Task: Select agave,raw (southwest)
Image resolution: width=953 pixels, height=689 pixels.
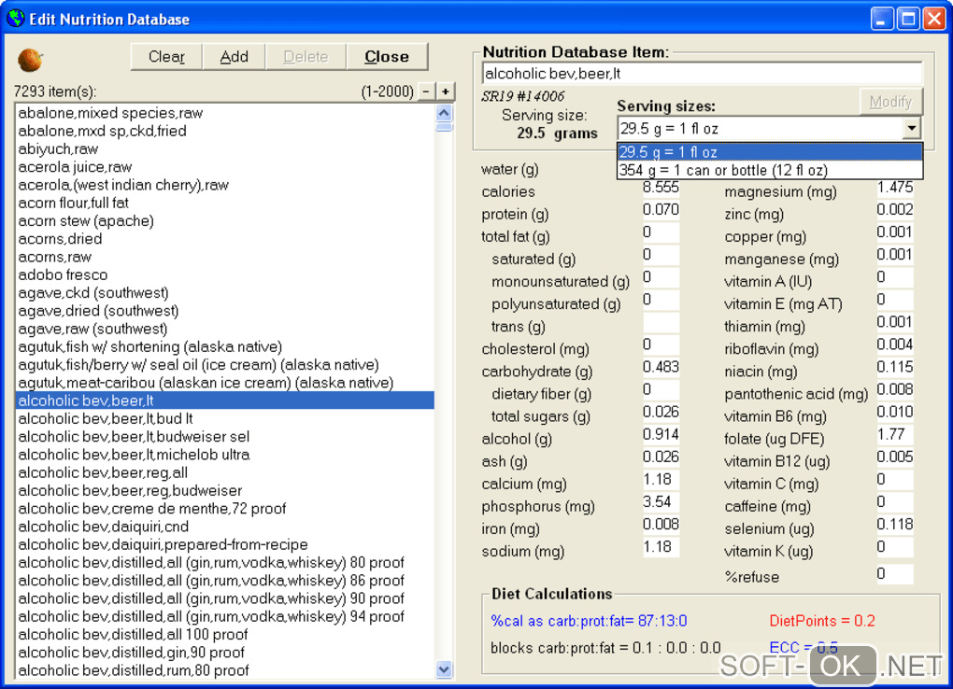Action: pyautogui.click(x=224, y=329)
